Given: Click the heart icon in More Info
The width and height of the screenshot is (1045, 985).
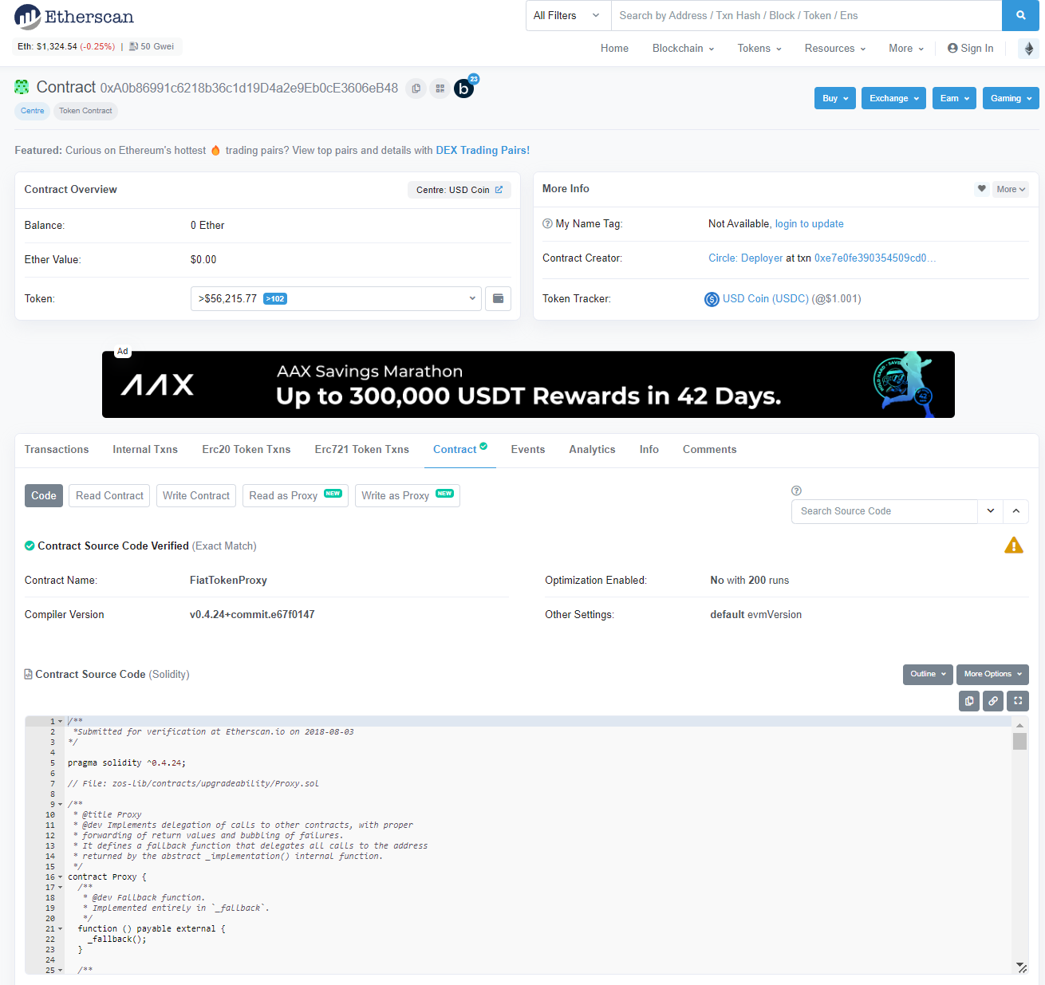Looking at the screenshot, I should point(981,189).
